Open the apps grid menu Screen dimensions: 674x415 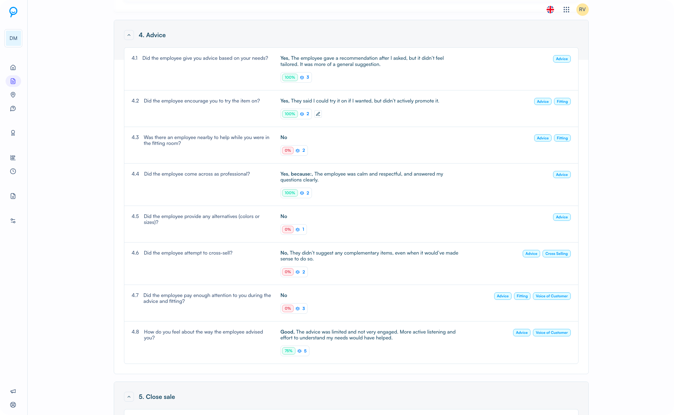coord(566,10)
